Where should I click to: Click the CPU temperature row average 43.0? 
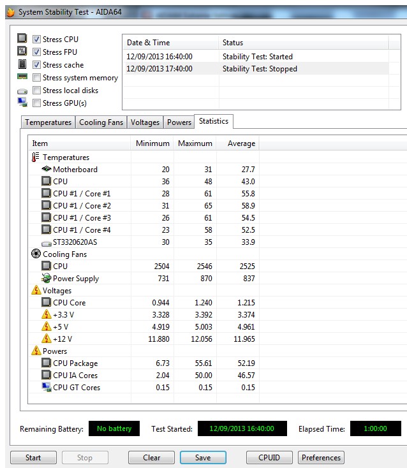(248, 182)
